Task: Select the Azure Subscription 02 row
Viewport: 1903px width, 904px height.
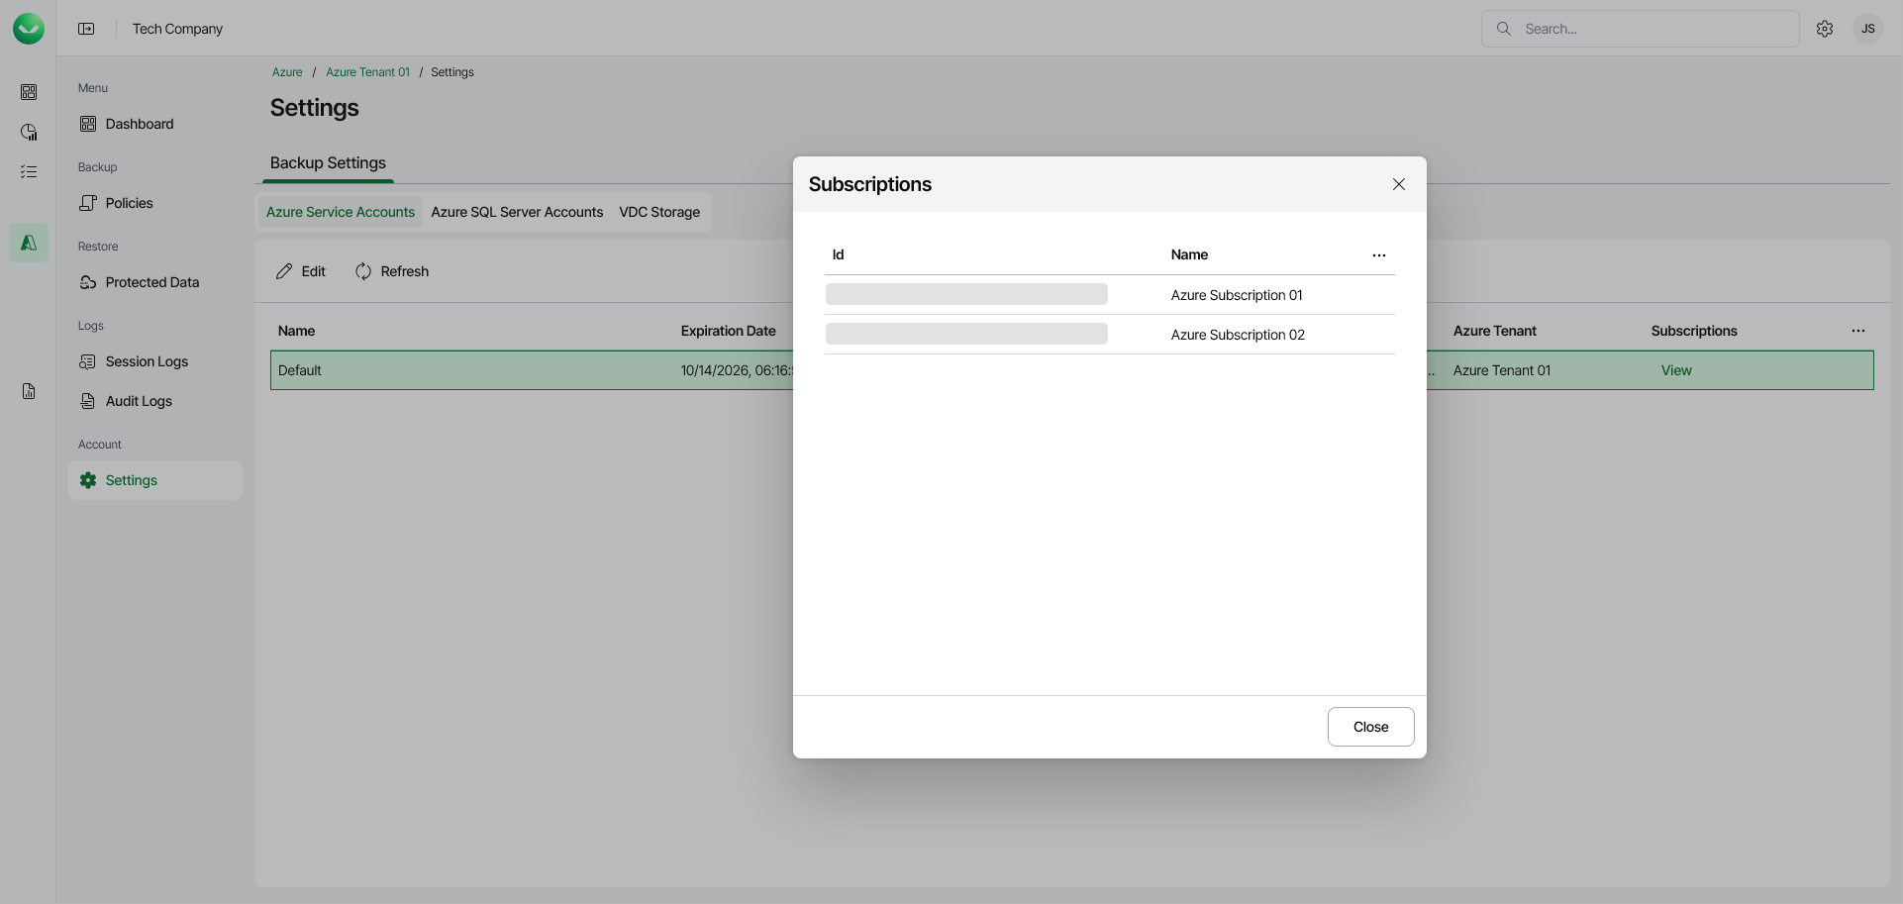Action: [1238, 335]
